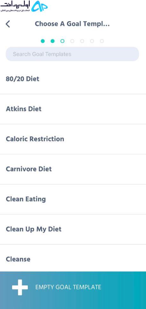Select the Atkins Diet template

pos(73,109)
